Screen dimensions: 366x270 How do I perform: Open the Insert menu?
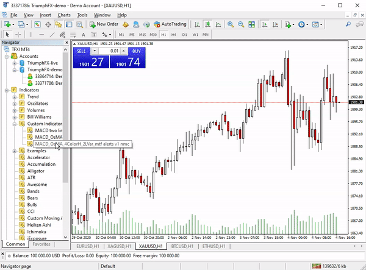tap(45, 15)
